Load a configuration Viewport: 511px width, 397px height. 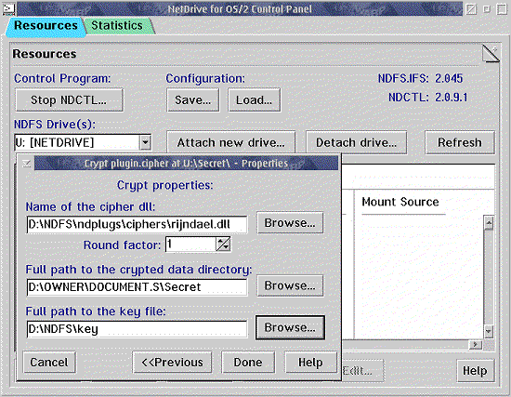point(254,99)
